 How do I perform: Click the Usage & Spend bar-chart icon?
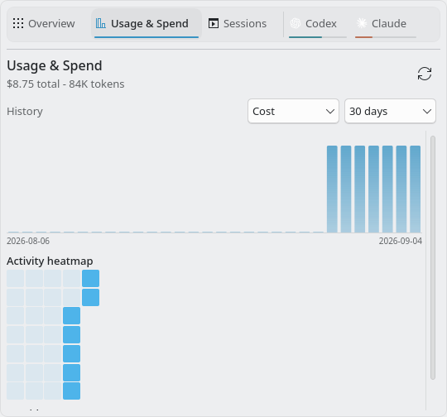(101, 23)
